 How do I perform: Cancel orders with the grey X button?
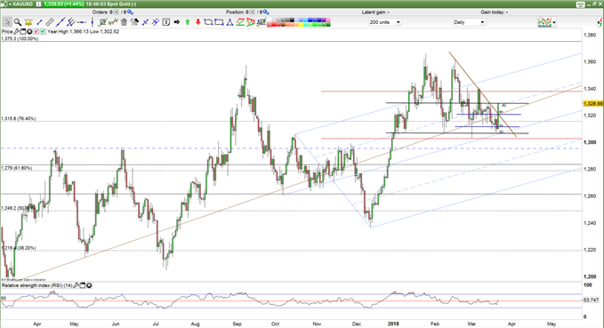click(117, 12)
